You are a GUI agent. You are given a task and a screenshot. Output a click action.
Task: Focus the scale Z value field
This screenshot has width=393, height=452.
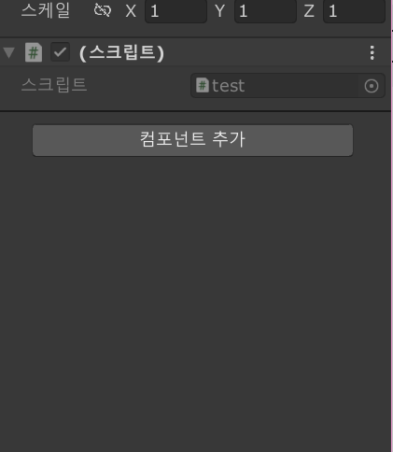pos(354,11)
